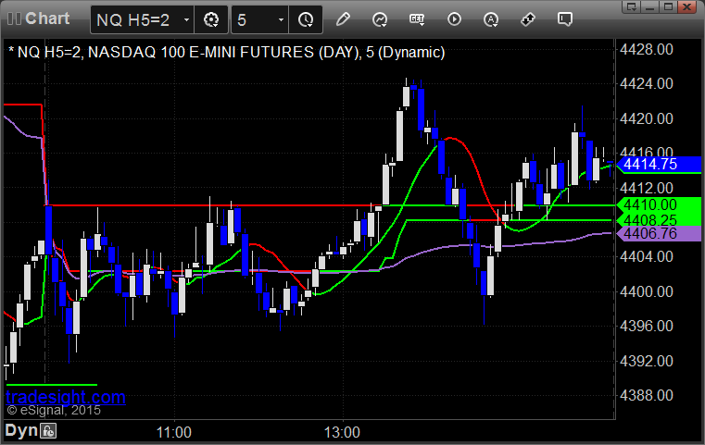Click the pop-out window icon

(632, 6)
